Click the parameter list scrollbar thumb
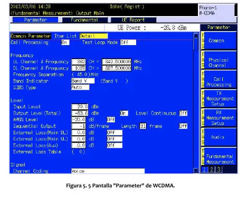Screen dimensions: 240x197 196,44
